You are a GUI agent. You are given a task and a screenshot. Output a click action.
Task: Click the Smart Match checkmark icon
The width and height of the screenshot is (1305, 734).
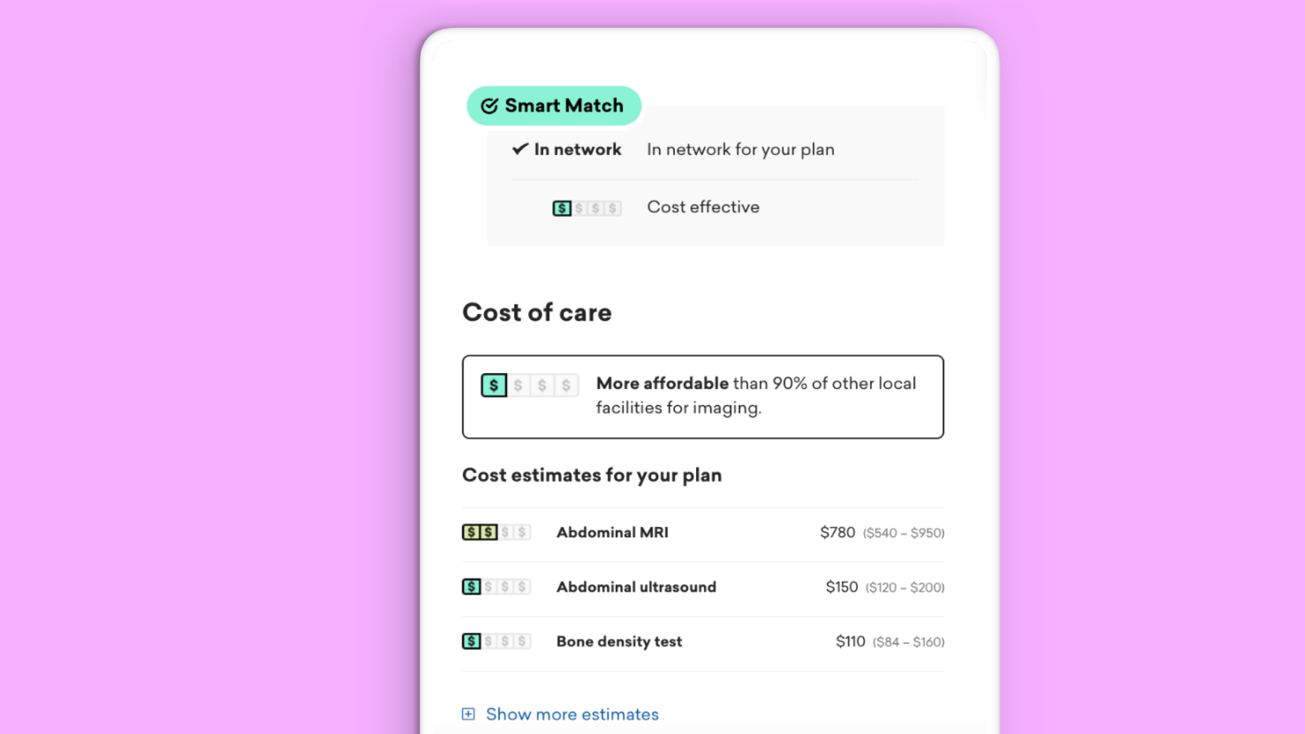point(489,106)
